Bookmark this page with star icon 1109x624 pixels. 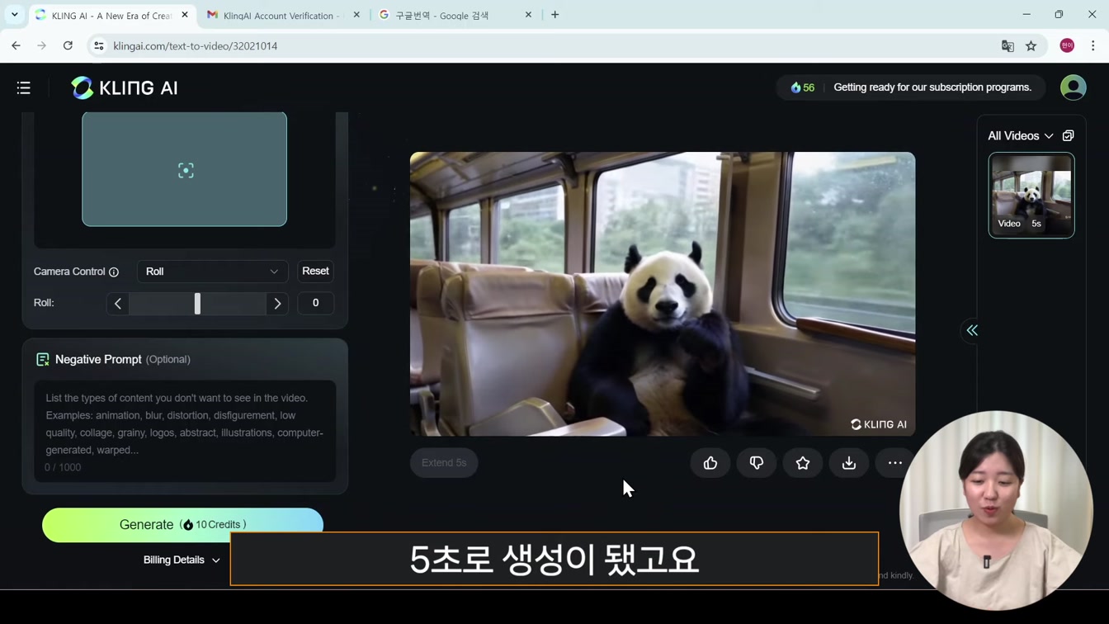tap(1031, 46)
